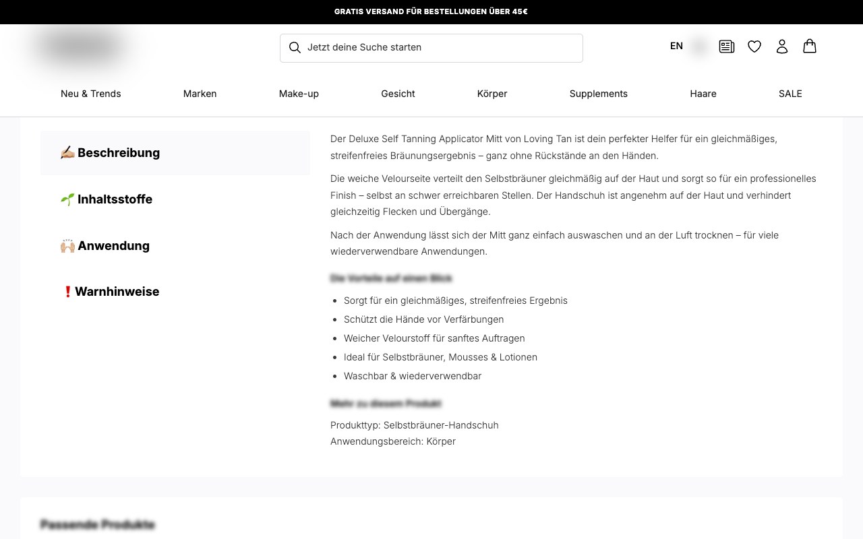Screen dimensions: 863x539
Task: Open the Körper menu
Action: tap(492, 94)
